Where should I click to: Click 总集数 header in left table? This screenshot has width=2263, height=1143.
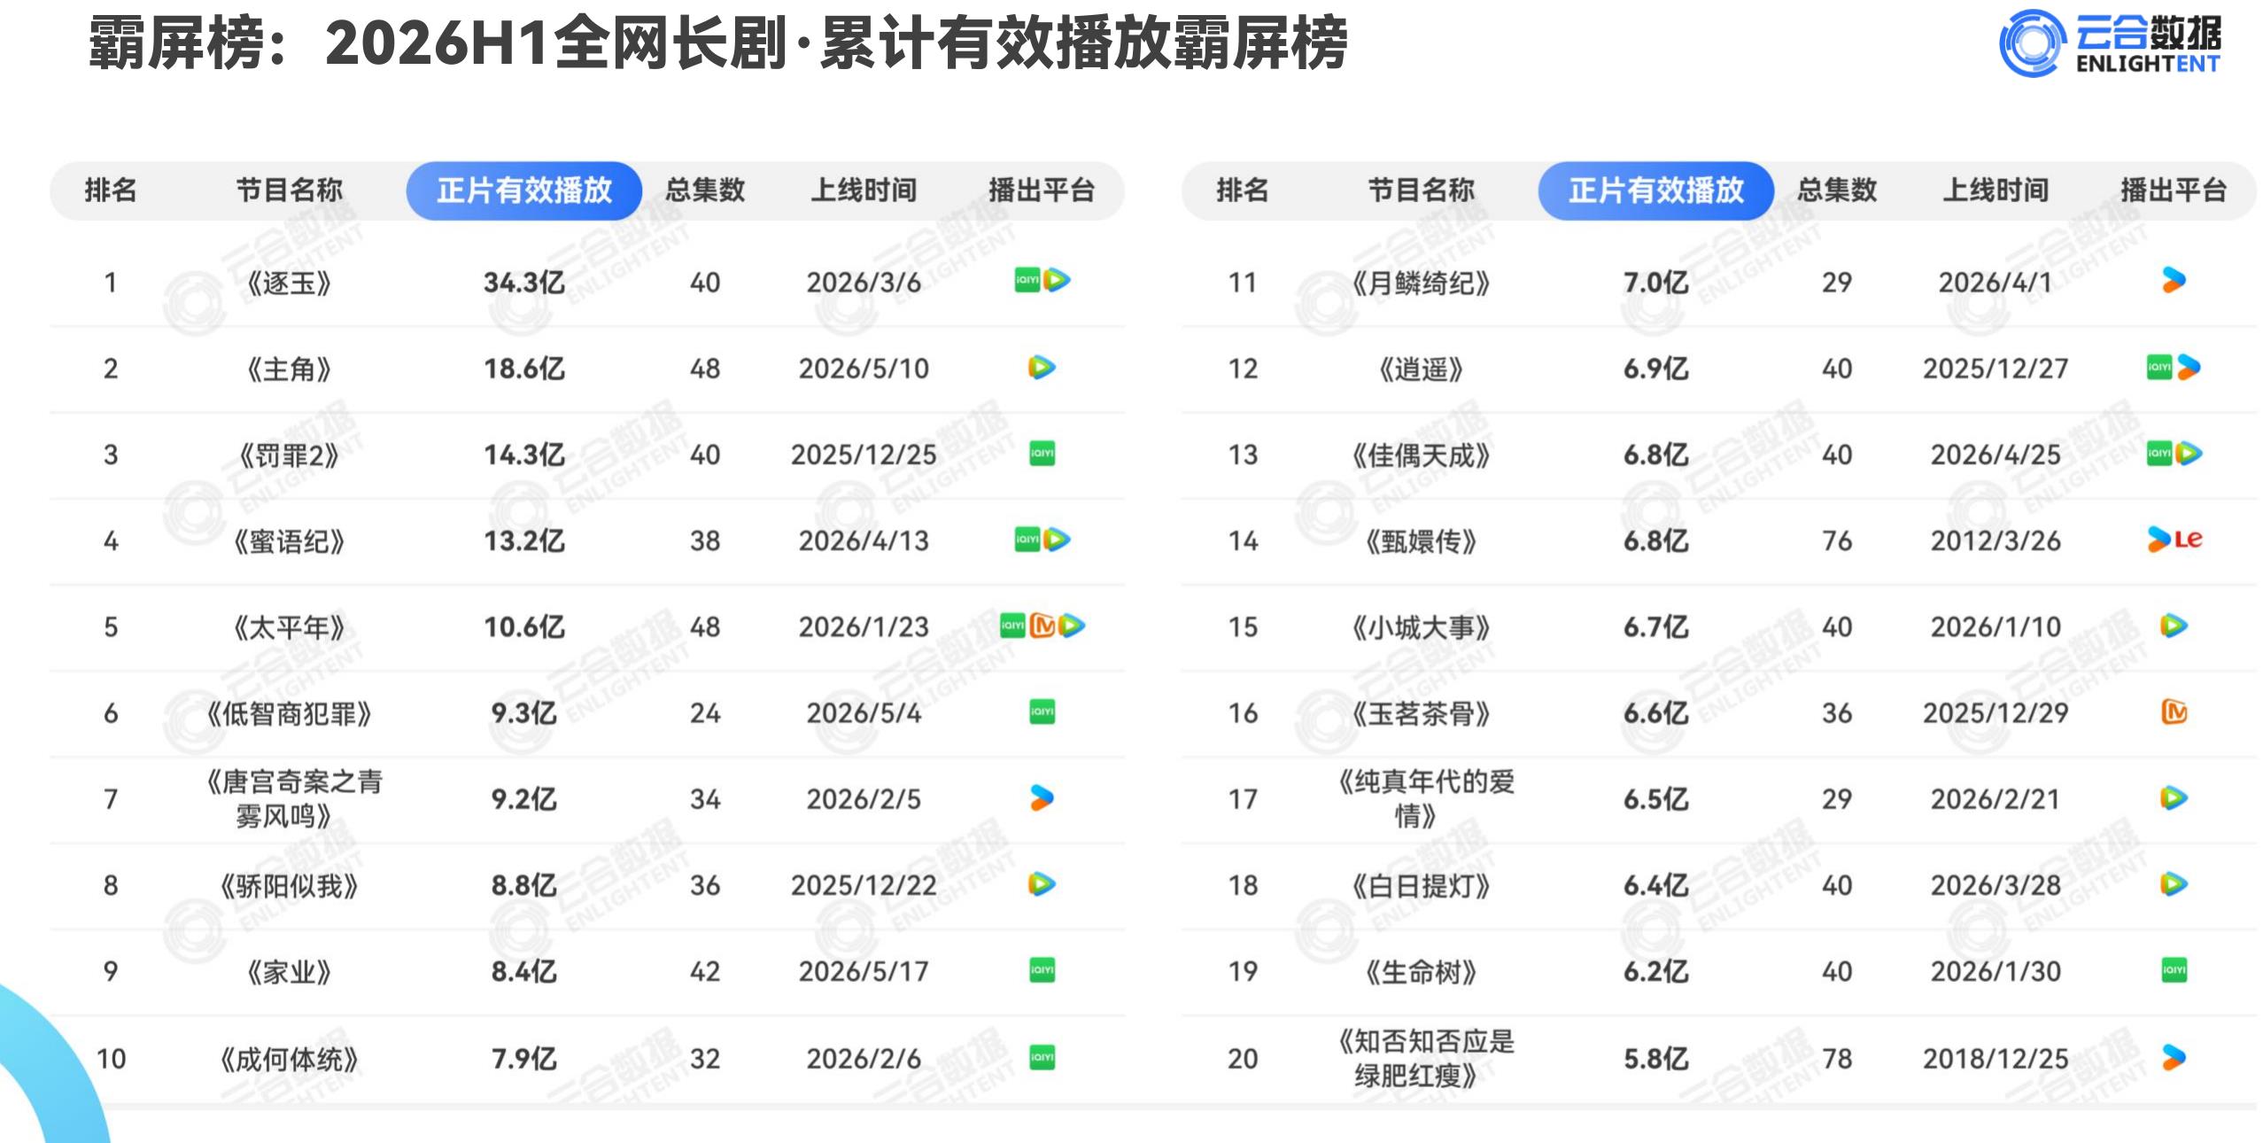click(x=705, y=190)
